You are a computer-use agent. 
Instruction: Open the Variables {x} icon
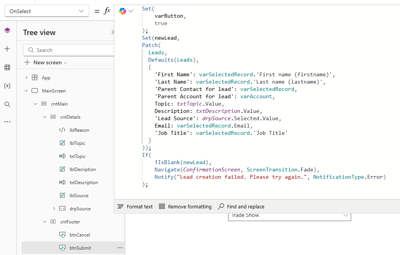[x=7, y=86]
